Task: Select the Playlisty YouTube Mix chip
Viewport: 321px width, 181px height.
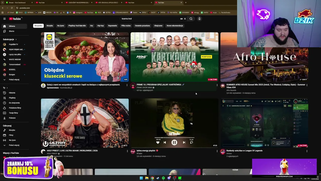Action: [x=77, y=26]
